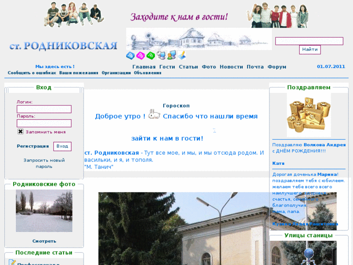Click the Заходите к нам в гости banner
The width and height of the screenshot is (353, 265).
tap(179, 17)
